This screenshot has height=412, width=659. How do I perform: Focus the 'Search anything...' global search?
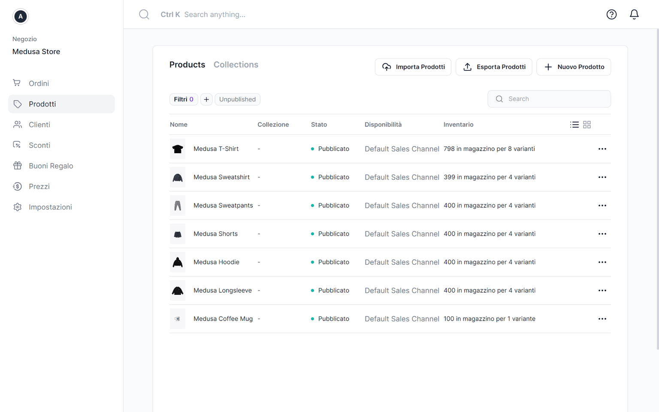215,15
